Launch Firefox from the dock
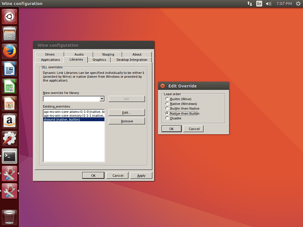 point(9,51)
